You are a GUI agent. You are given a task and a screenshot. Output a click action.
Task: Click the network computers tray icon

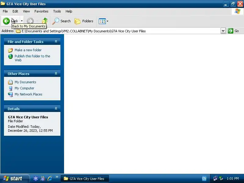tap(215, 178)
